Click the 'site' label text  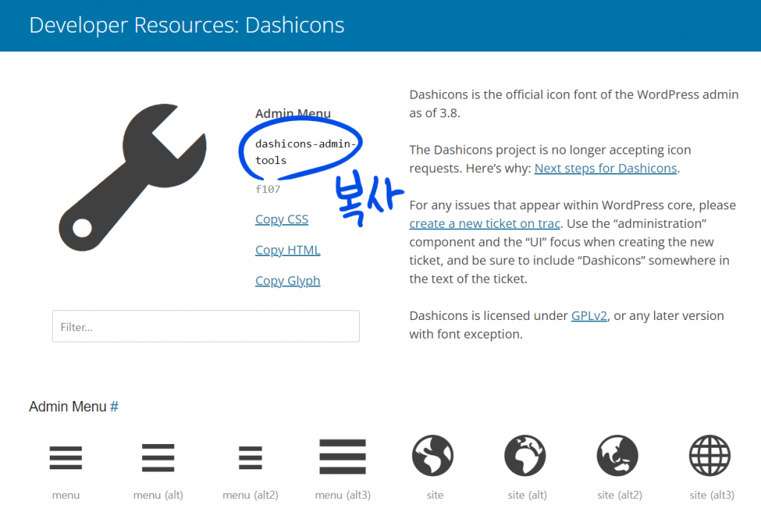tap(435, 495)
